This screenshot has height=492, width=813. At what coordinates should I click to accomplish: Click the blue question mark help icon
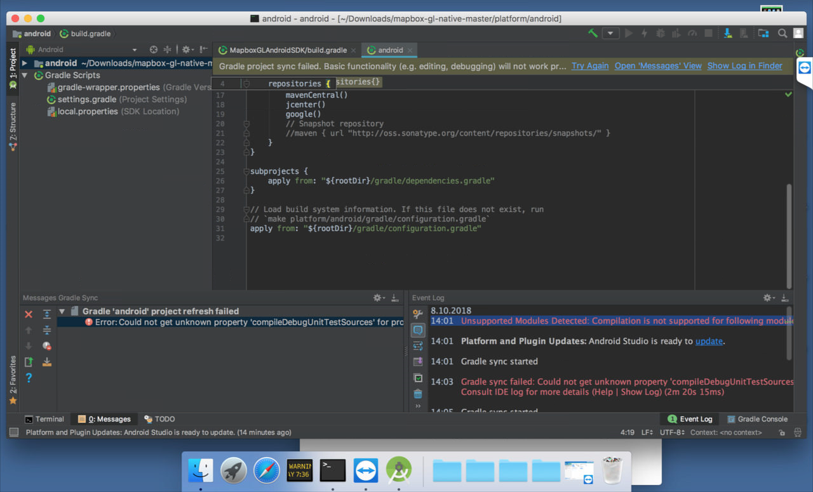(29, 378)
